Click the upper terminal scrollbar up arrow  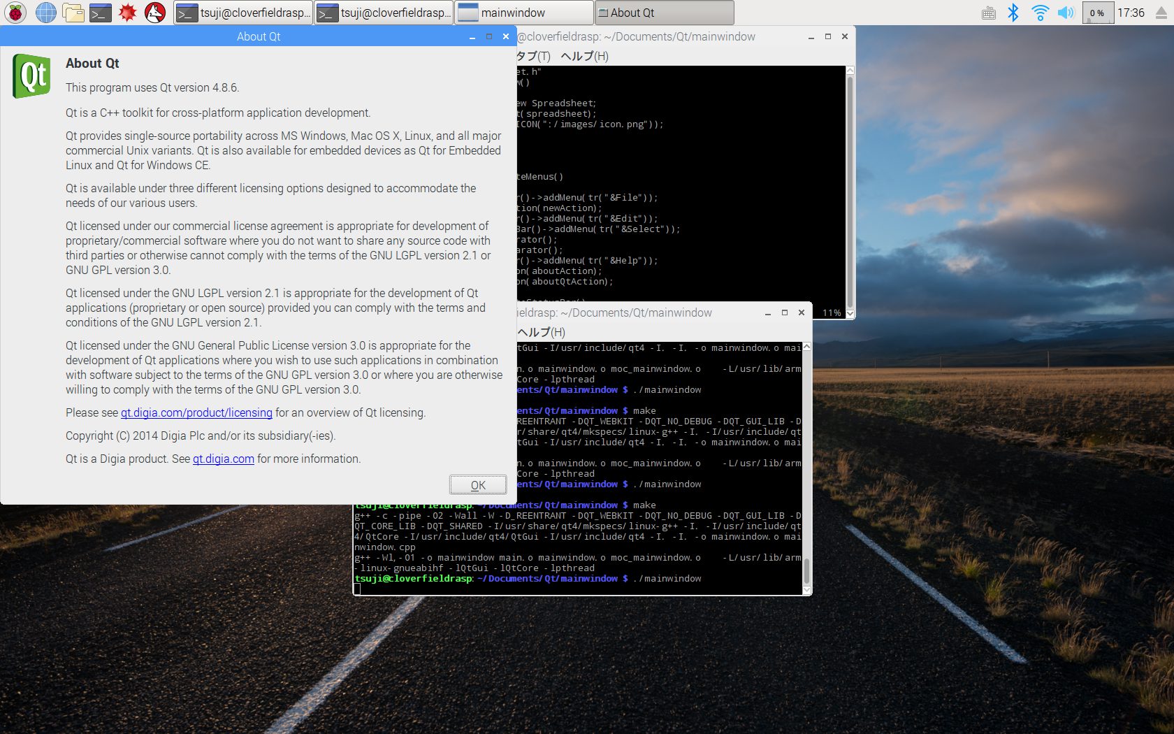[850, 71]
